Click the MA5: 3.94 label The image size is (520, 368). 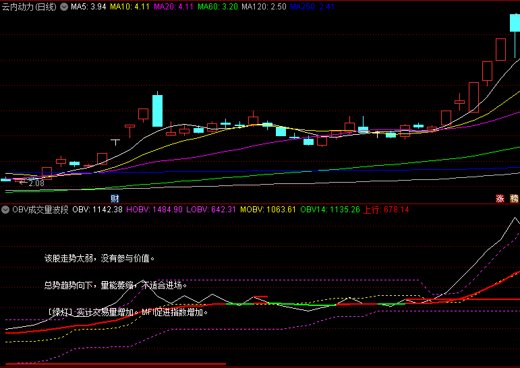coord(88,7)
